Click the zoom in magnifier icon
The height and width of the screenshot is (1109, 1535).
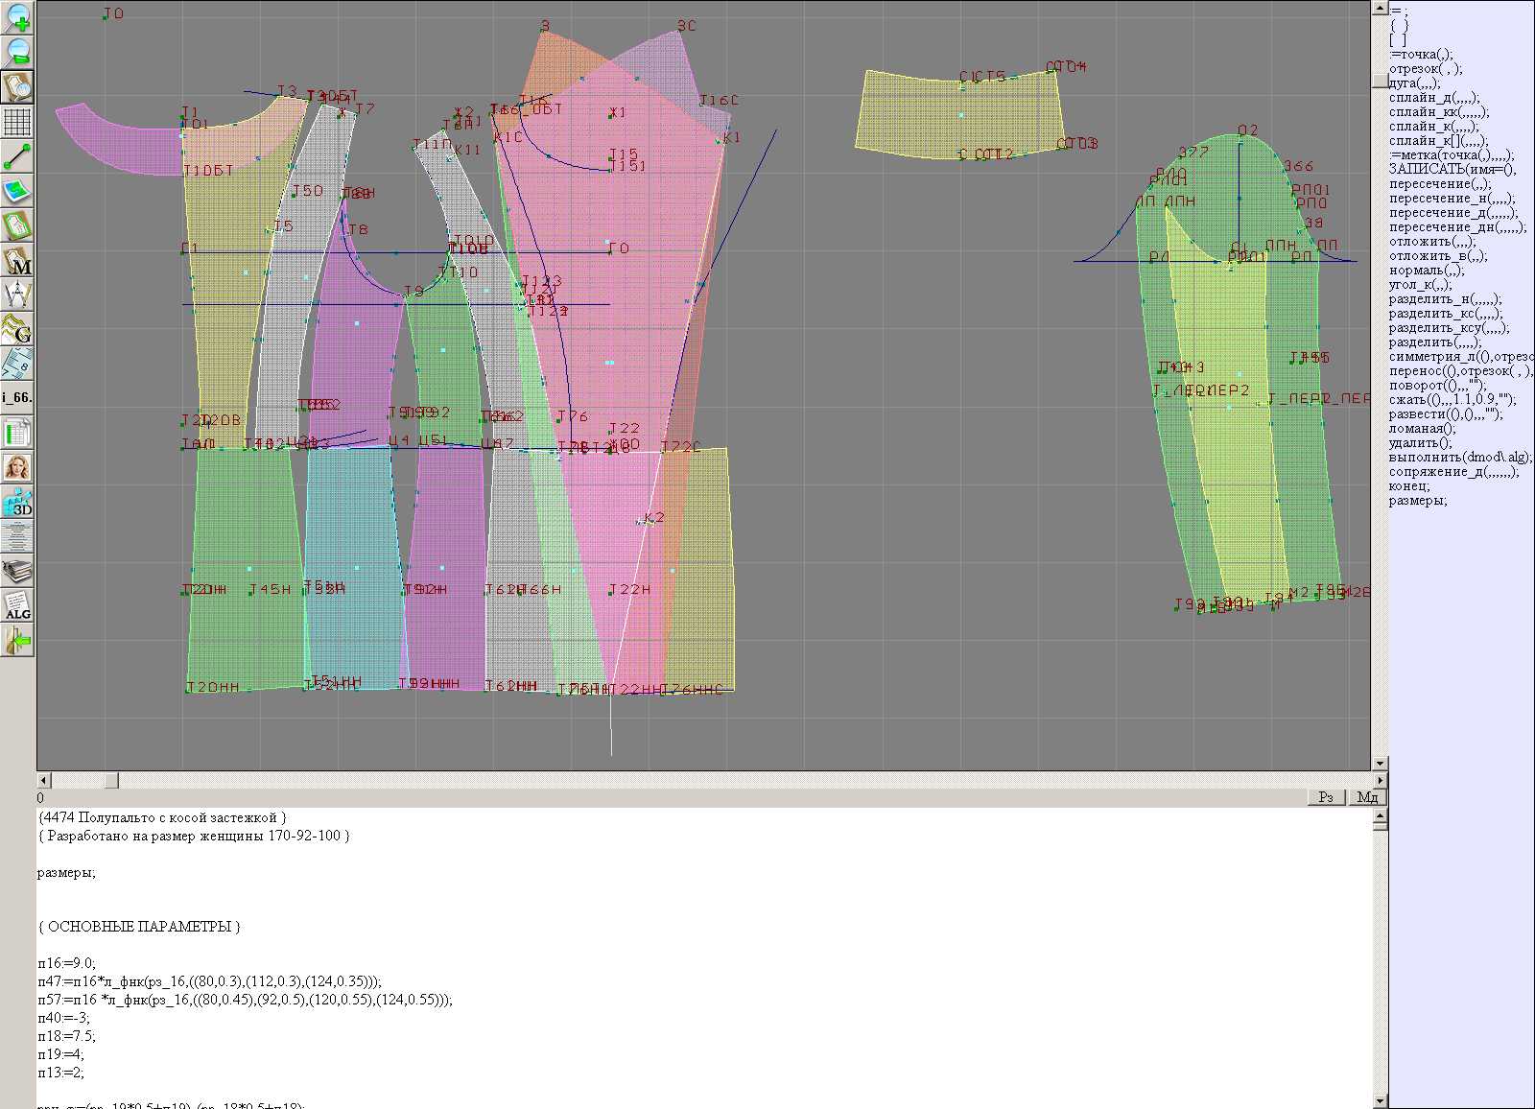tap(17, 17)
